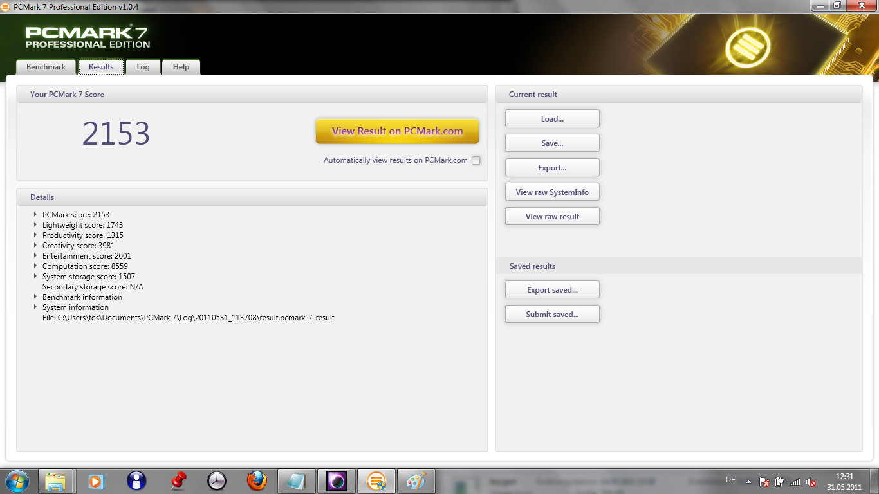
Task: Click the Load... button
Action: tap(552, 118)
